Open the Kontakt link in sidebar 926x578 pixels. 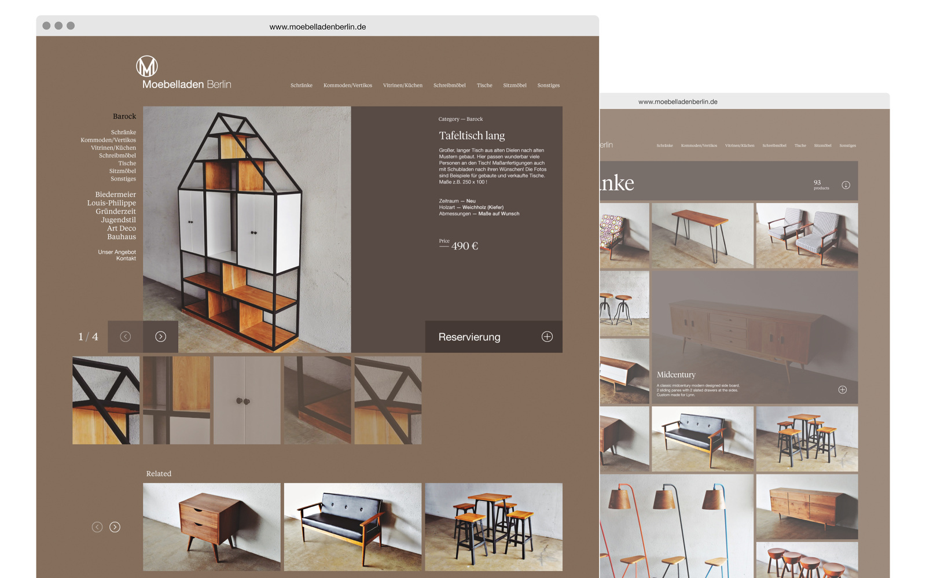click(x=126, y=259)
